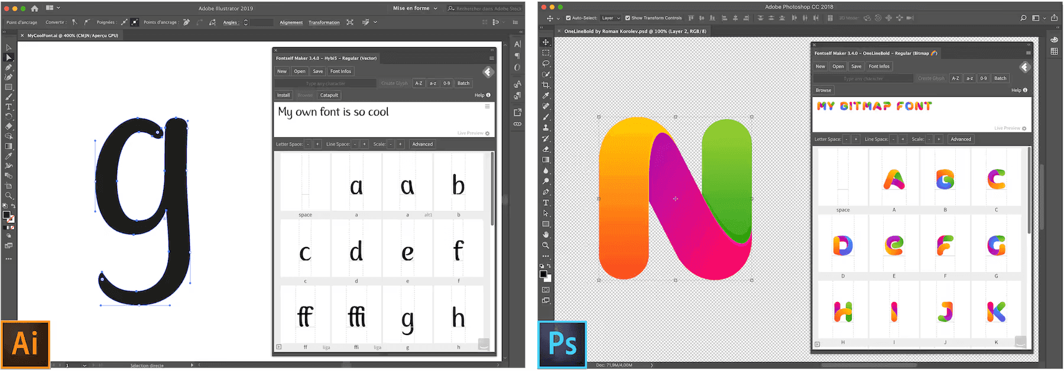Select the Eraser tool in Illustrator
The image size is (1064, 371).
coord(9,126)
